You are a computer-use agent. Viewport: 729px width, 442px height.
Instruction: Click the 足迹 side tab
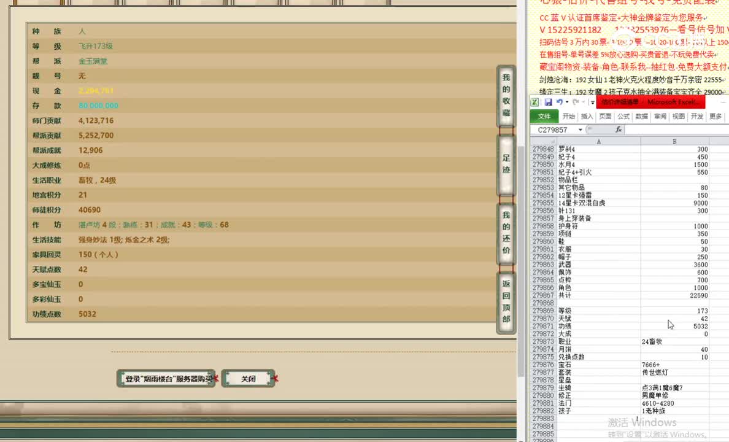point(506,165)
